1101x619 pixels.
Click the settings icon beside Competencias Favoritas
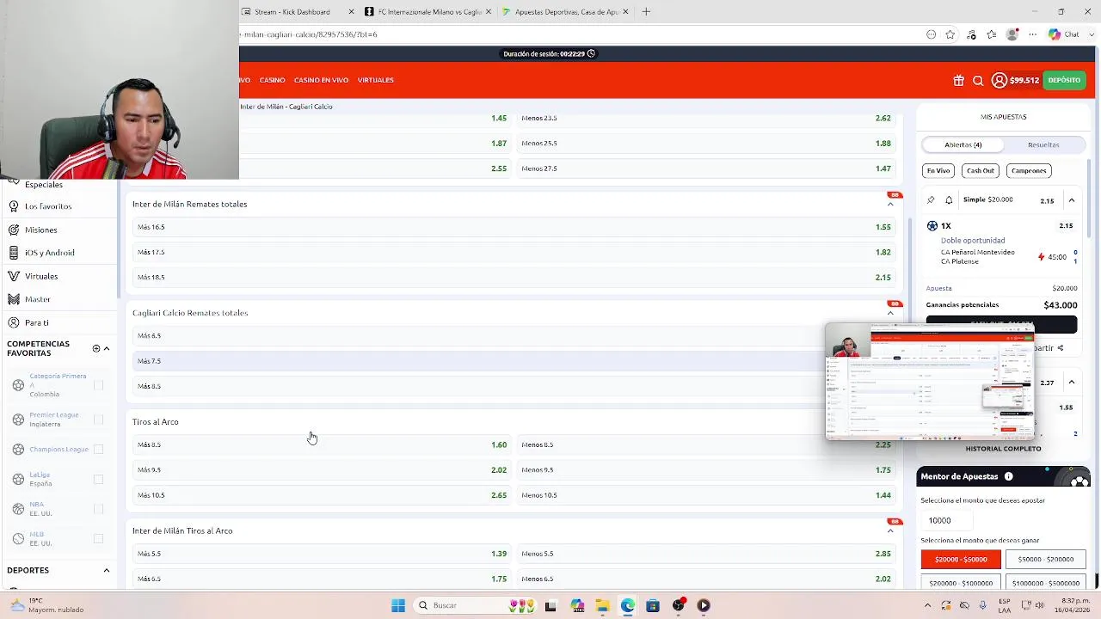tap(95, 348)
